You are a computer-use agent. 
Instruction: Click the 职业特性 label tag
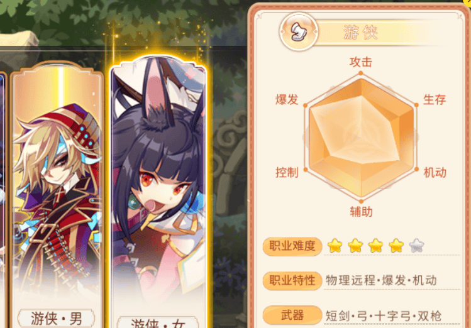pyautogui.click(x=292, y=281)
